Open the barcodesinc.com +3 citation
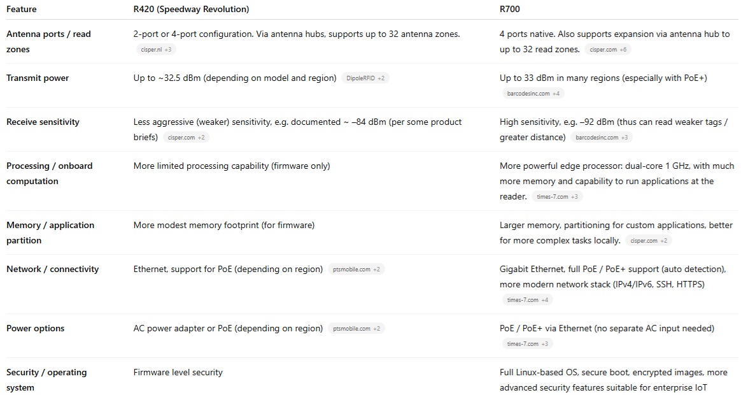The height and width of the screenshot is (395, 741). click(601, 137)
